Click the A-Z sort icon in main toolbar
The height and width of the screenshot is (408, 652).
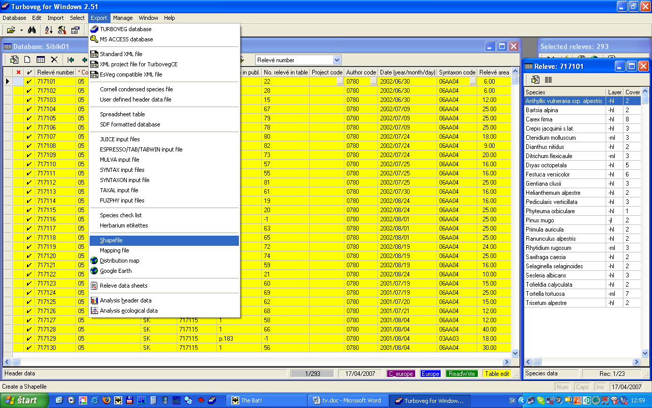(x=49, y=30)
